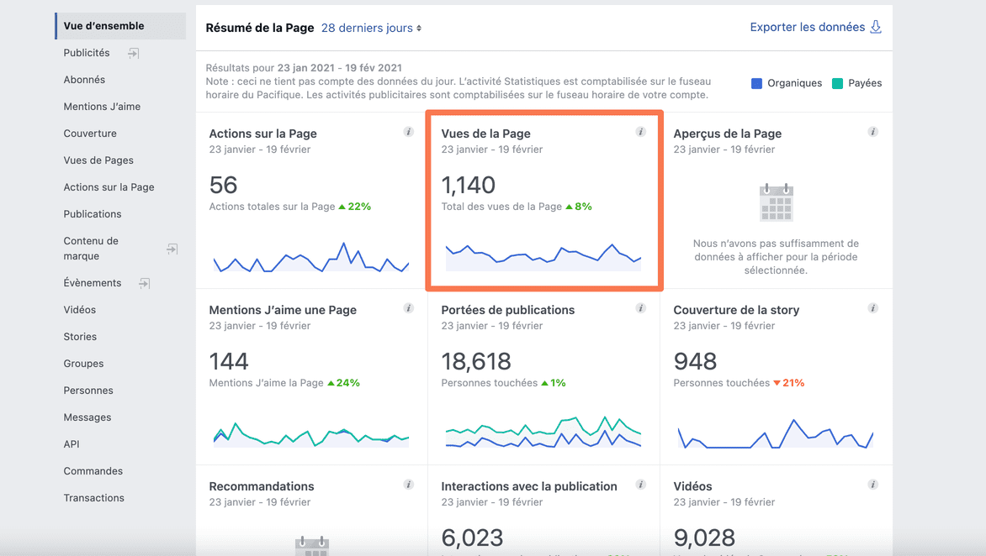Click the info icon on the Vidéos card
This screenshot has height=556, width=986.
[x=872, y=485]
